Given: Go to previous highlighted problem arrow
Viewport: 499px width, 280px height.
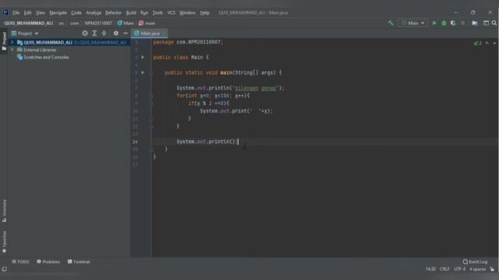Looking at the screenshot, I should click(x=487, y=43).
